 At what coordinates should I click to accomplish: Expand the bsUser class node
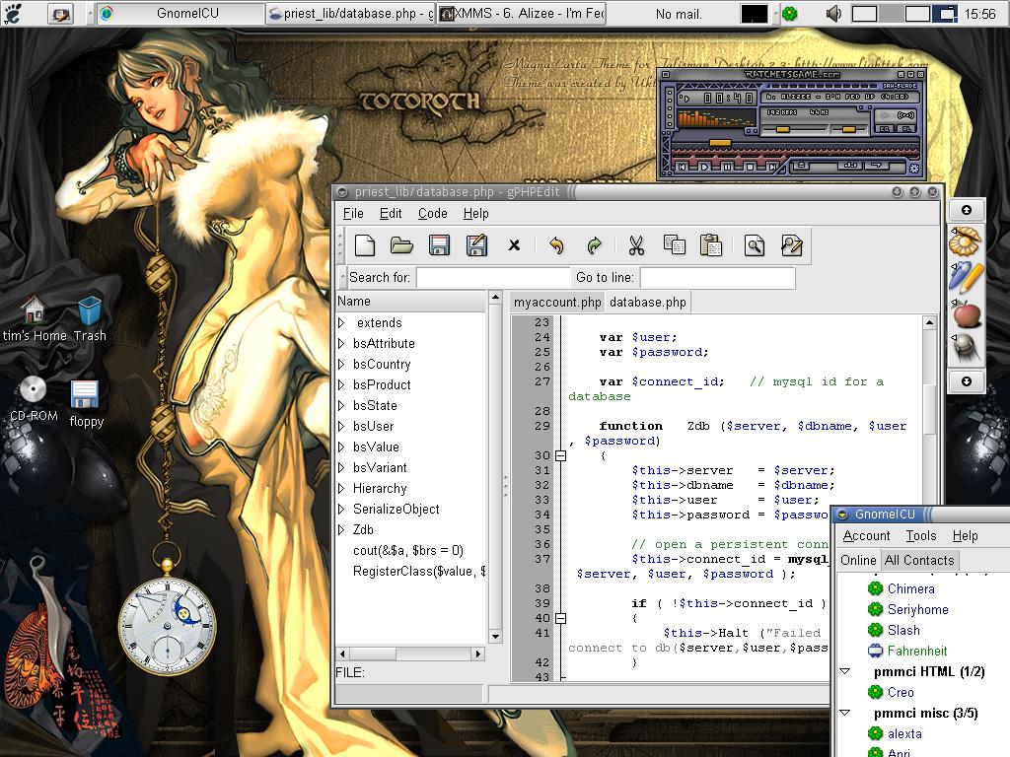point(342,426)
